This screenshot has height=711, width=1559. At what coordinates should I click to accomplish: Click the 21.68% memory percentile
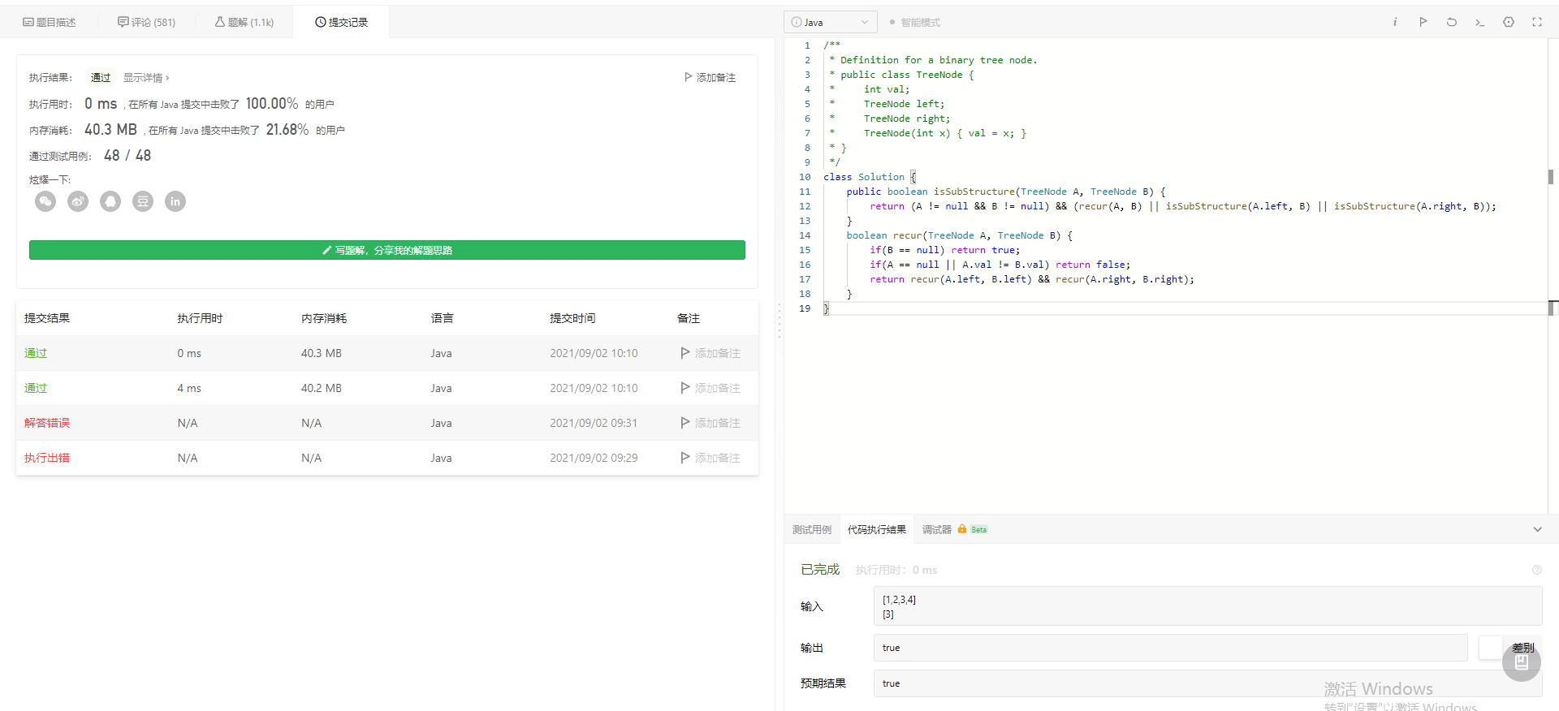[287, 130]
